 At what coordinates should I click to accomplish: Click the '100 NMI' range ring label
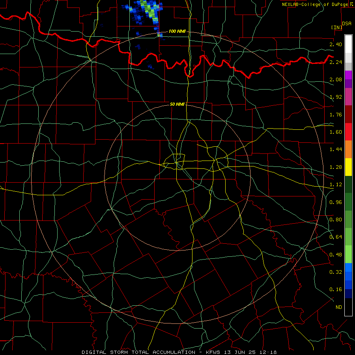[x=177, y=31]
